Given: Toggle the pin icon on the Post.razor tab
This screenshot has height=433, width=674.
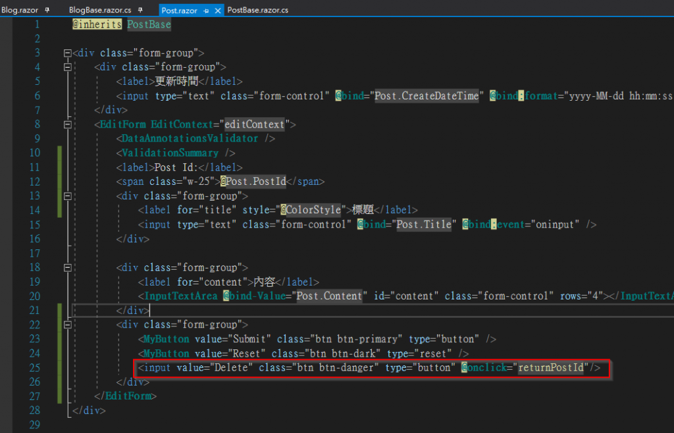Looking at the screenshot, I should (206, 11).
